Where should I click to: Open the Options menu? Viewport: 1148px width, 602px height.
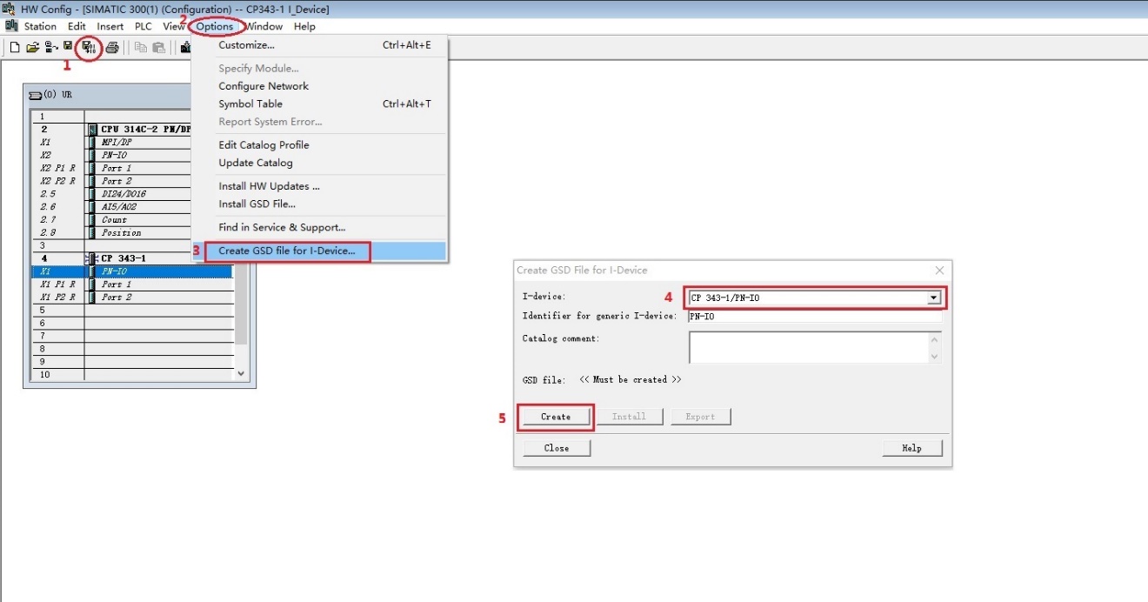pos(214,26)
